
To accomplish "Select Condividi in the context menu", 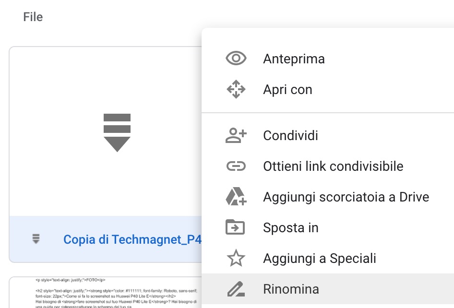I will coord(290,136).
